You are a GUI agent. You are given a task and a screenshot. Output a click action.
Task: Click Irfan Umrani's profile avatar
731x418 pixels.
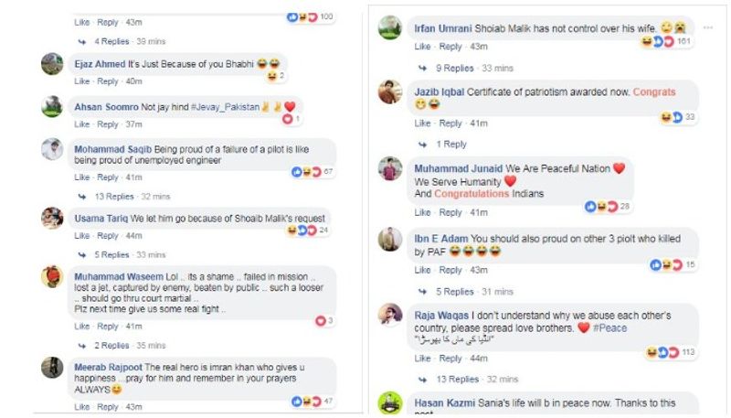click(x=389, y=27)
